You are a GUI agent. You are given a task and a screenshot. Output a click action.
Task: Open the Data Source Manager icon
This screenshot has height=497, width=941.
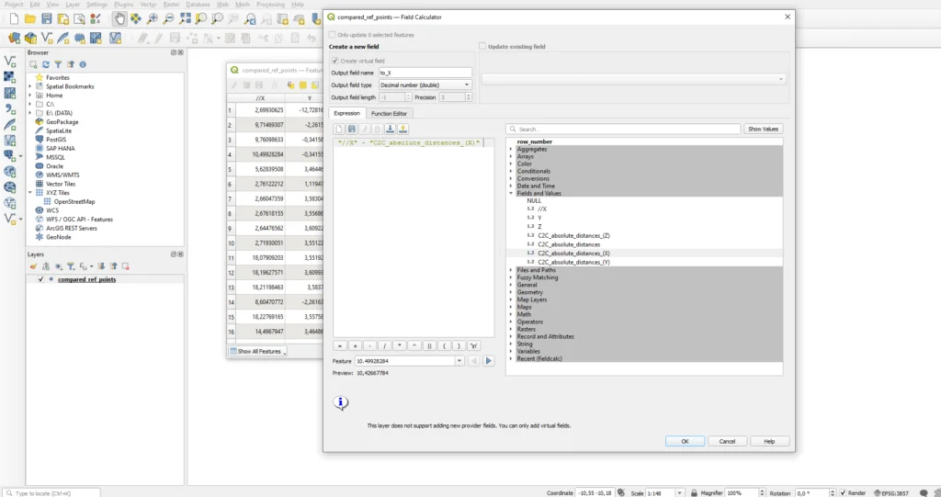point(14,39)
